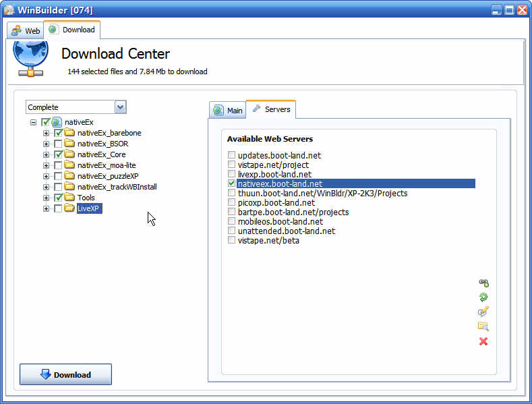The width and height of the screenshot is (532, 404).
Task: Enable the picoxp.boot-land.net server checkbox
Action: pos(231,202)
